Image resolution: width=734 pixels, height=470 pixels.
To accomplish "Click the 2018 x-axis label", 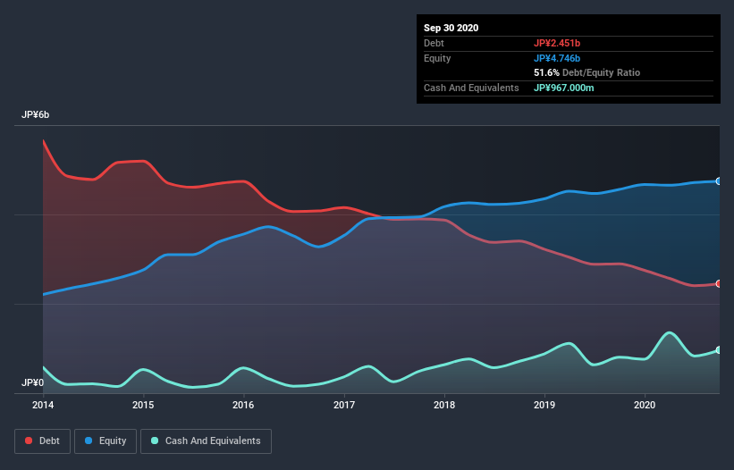I will 444,405.
